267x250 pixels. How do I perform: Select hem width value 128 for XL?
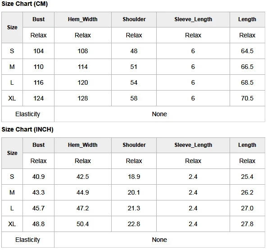pos(83,98)
